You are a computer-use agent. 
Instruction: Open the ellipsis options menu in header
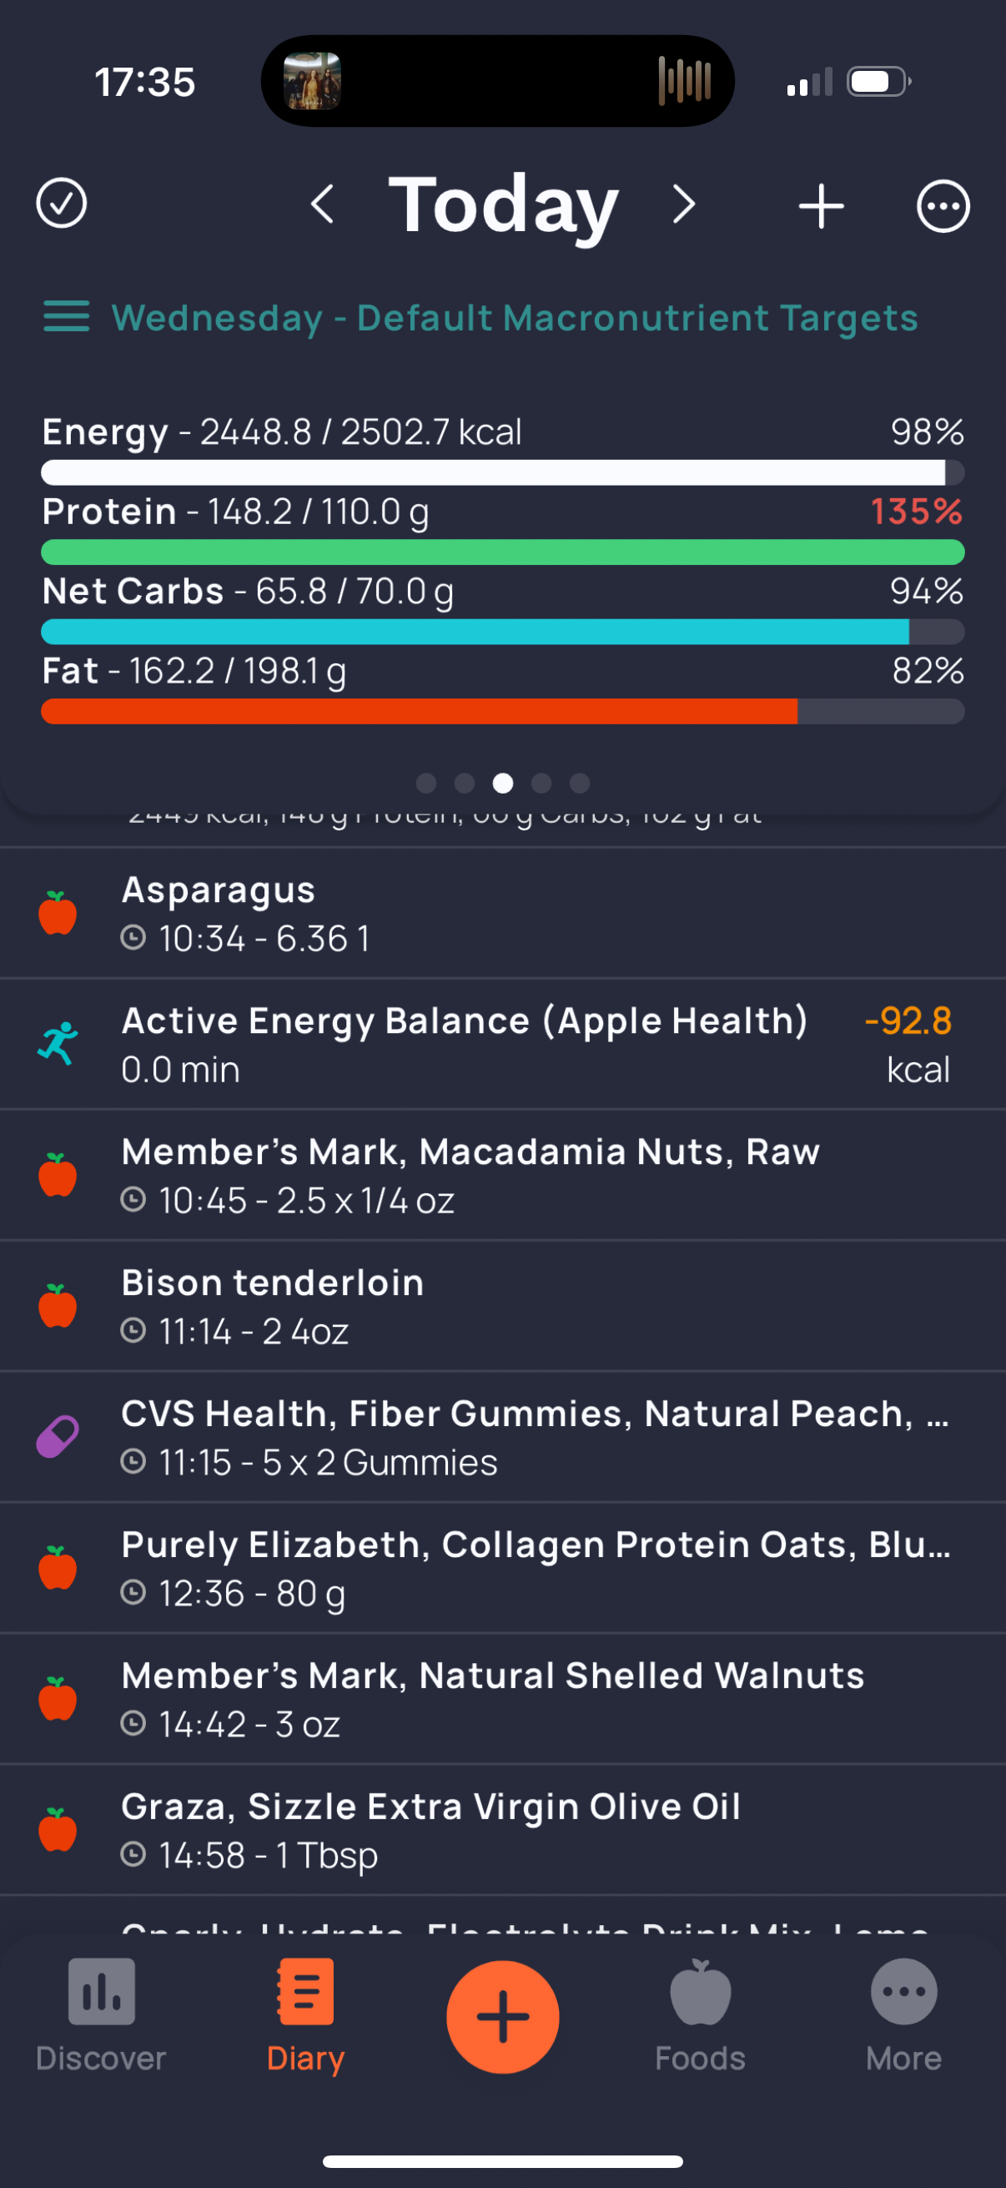coord(943,206)
